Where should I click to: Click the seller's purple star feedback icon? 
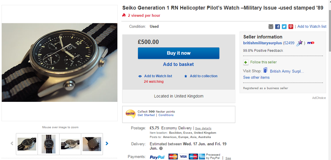click(300, 43)
